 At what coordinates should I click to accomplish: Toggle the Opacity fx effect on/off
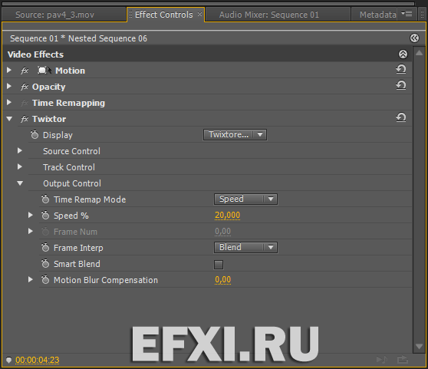(x=25, y=87)
